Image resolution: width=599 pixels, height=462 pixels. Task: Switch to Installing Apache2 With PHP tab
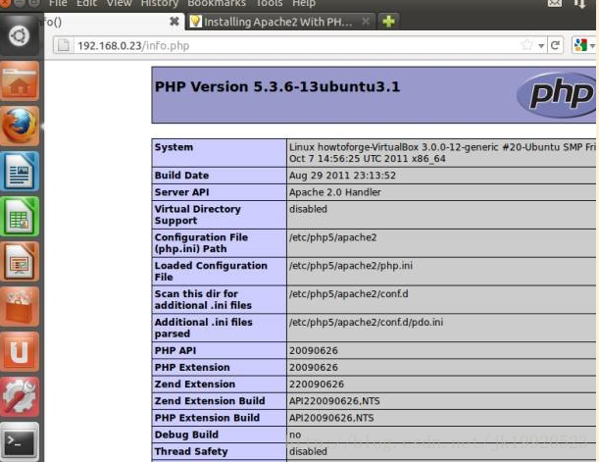coord(280,22)
